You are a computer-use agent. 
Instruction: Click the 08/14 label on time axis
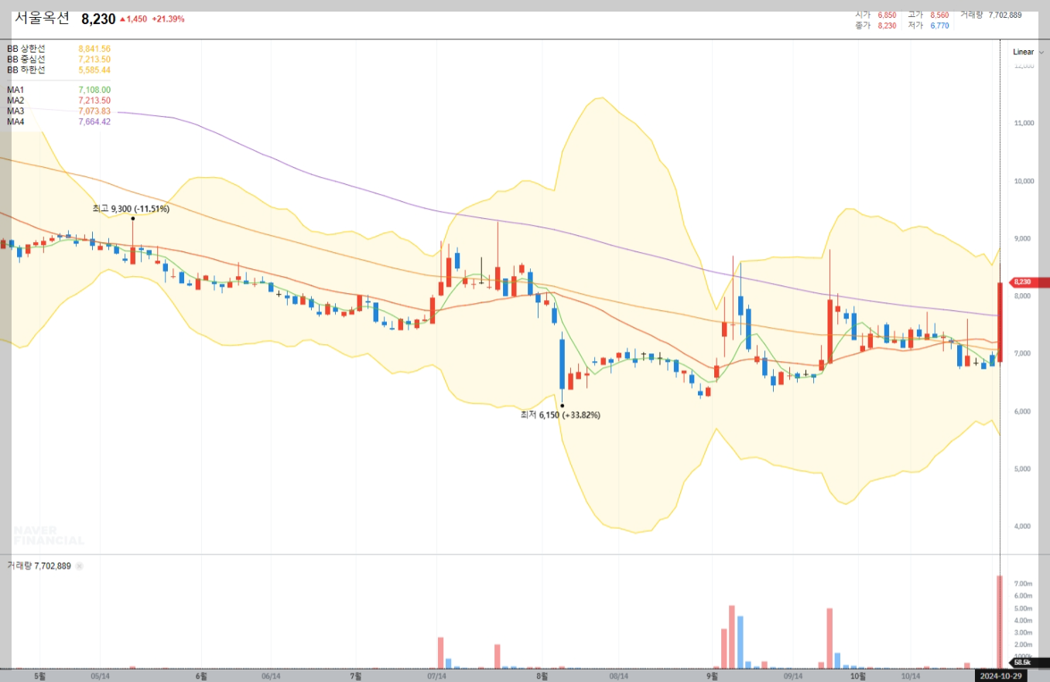coord(618,676)
